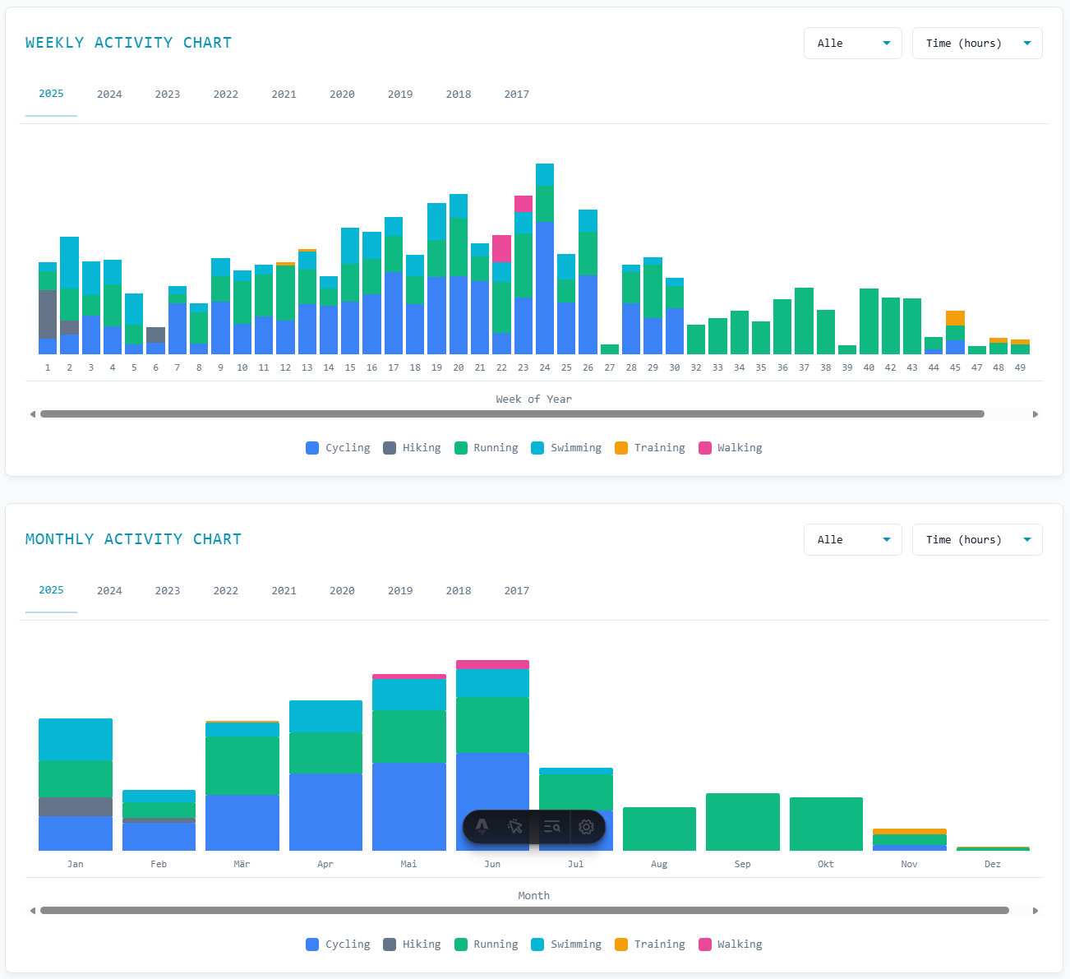Open the Alle filter dropdown of weekly chart
1070x979 pixels.
click(852, 43)
